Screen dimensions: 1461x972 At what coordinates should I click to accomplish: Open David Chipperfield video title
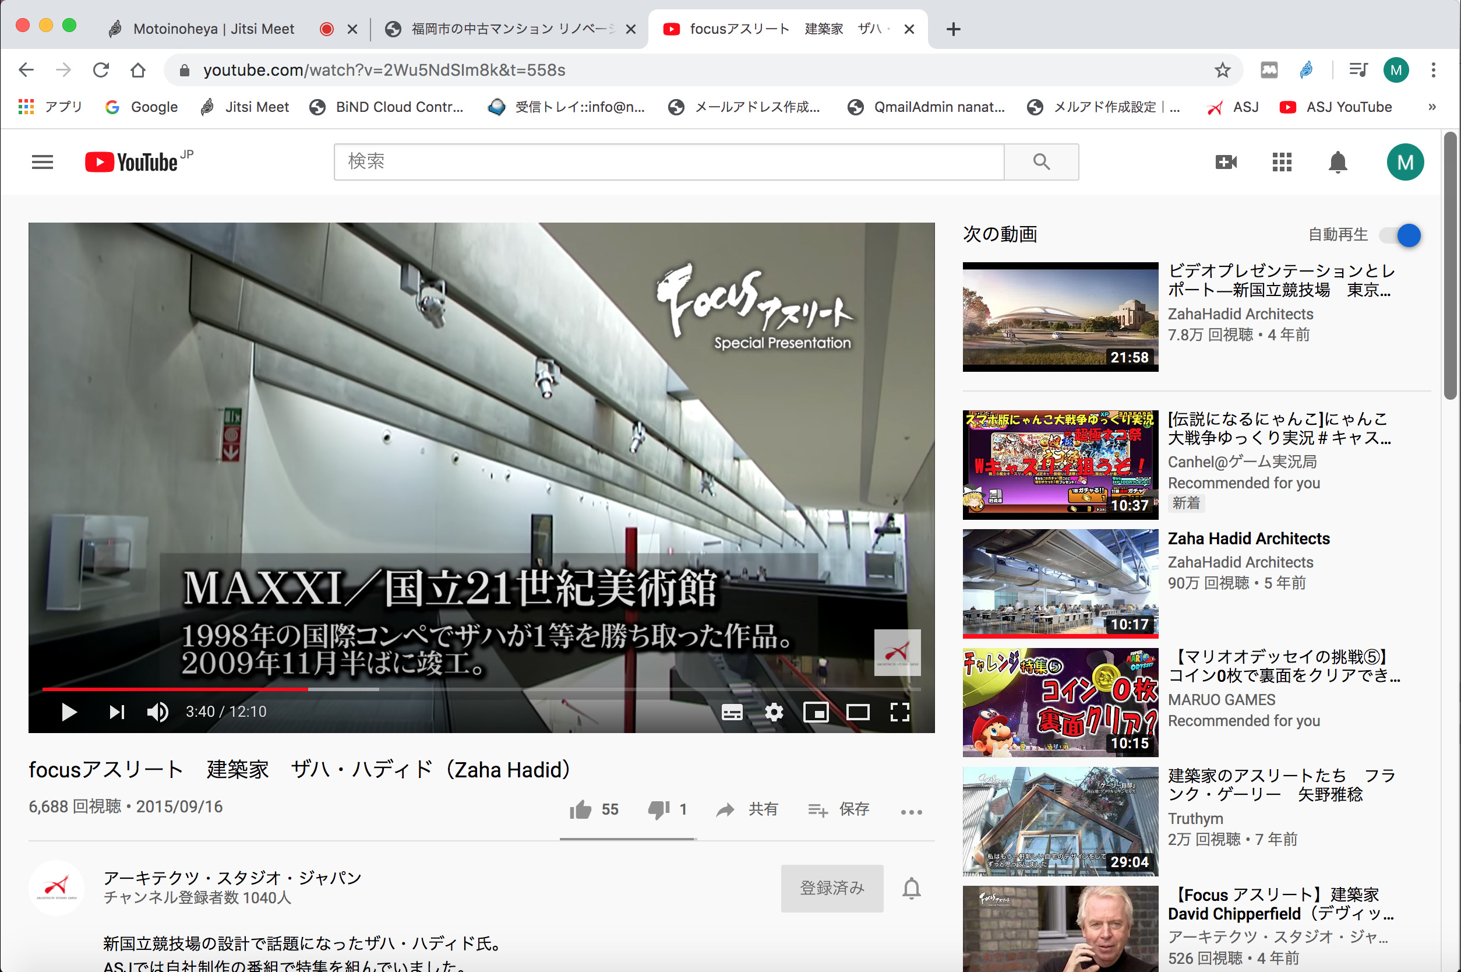tap(1282, 904)
